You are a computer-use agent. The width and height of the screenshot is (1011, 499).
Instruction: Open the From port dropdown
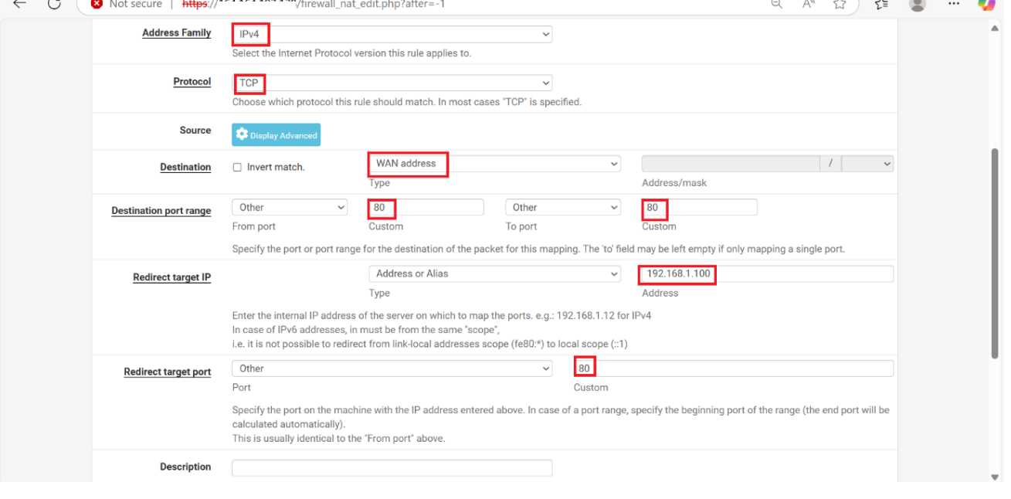(x=290, y=207)
